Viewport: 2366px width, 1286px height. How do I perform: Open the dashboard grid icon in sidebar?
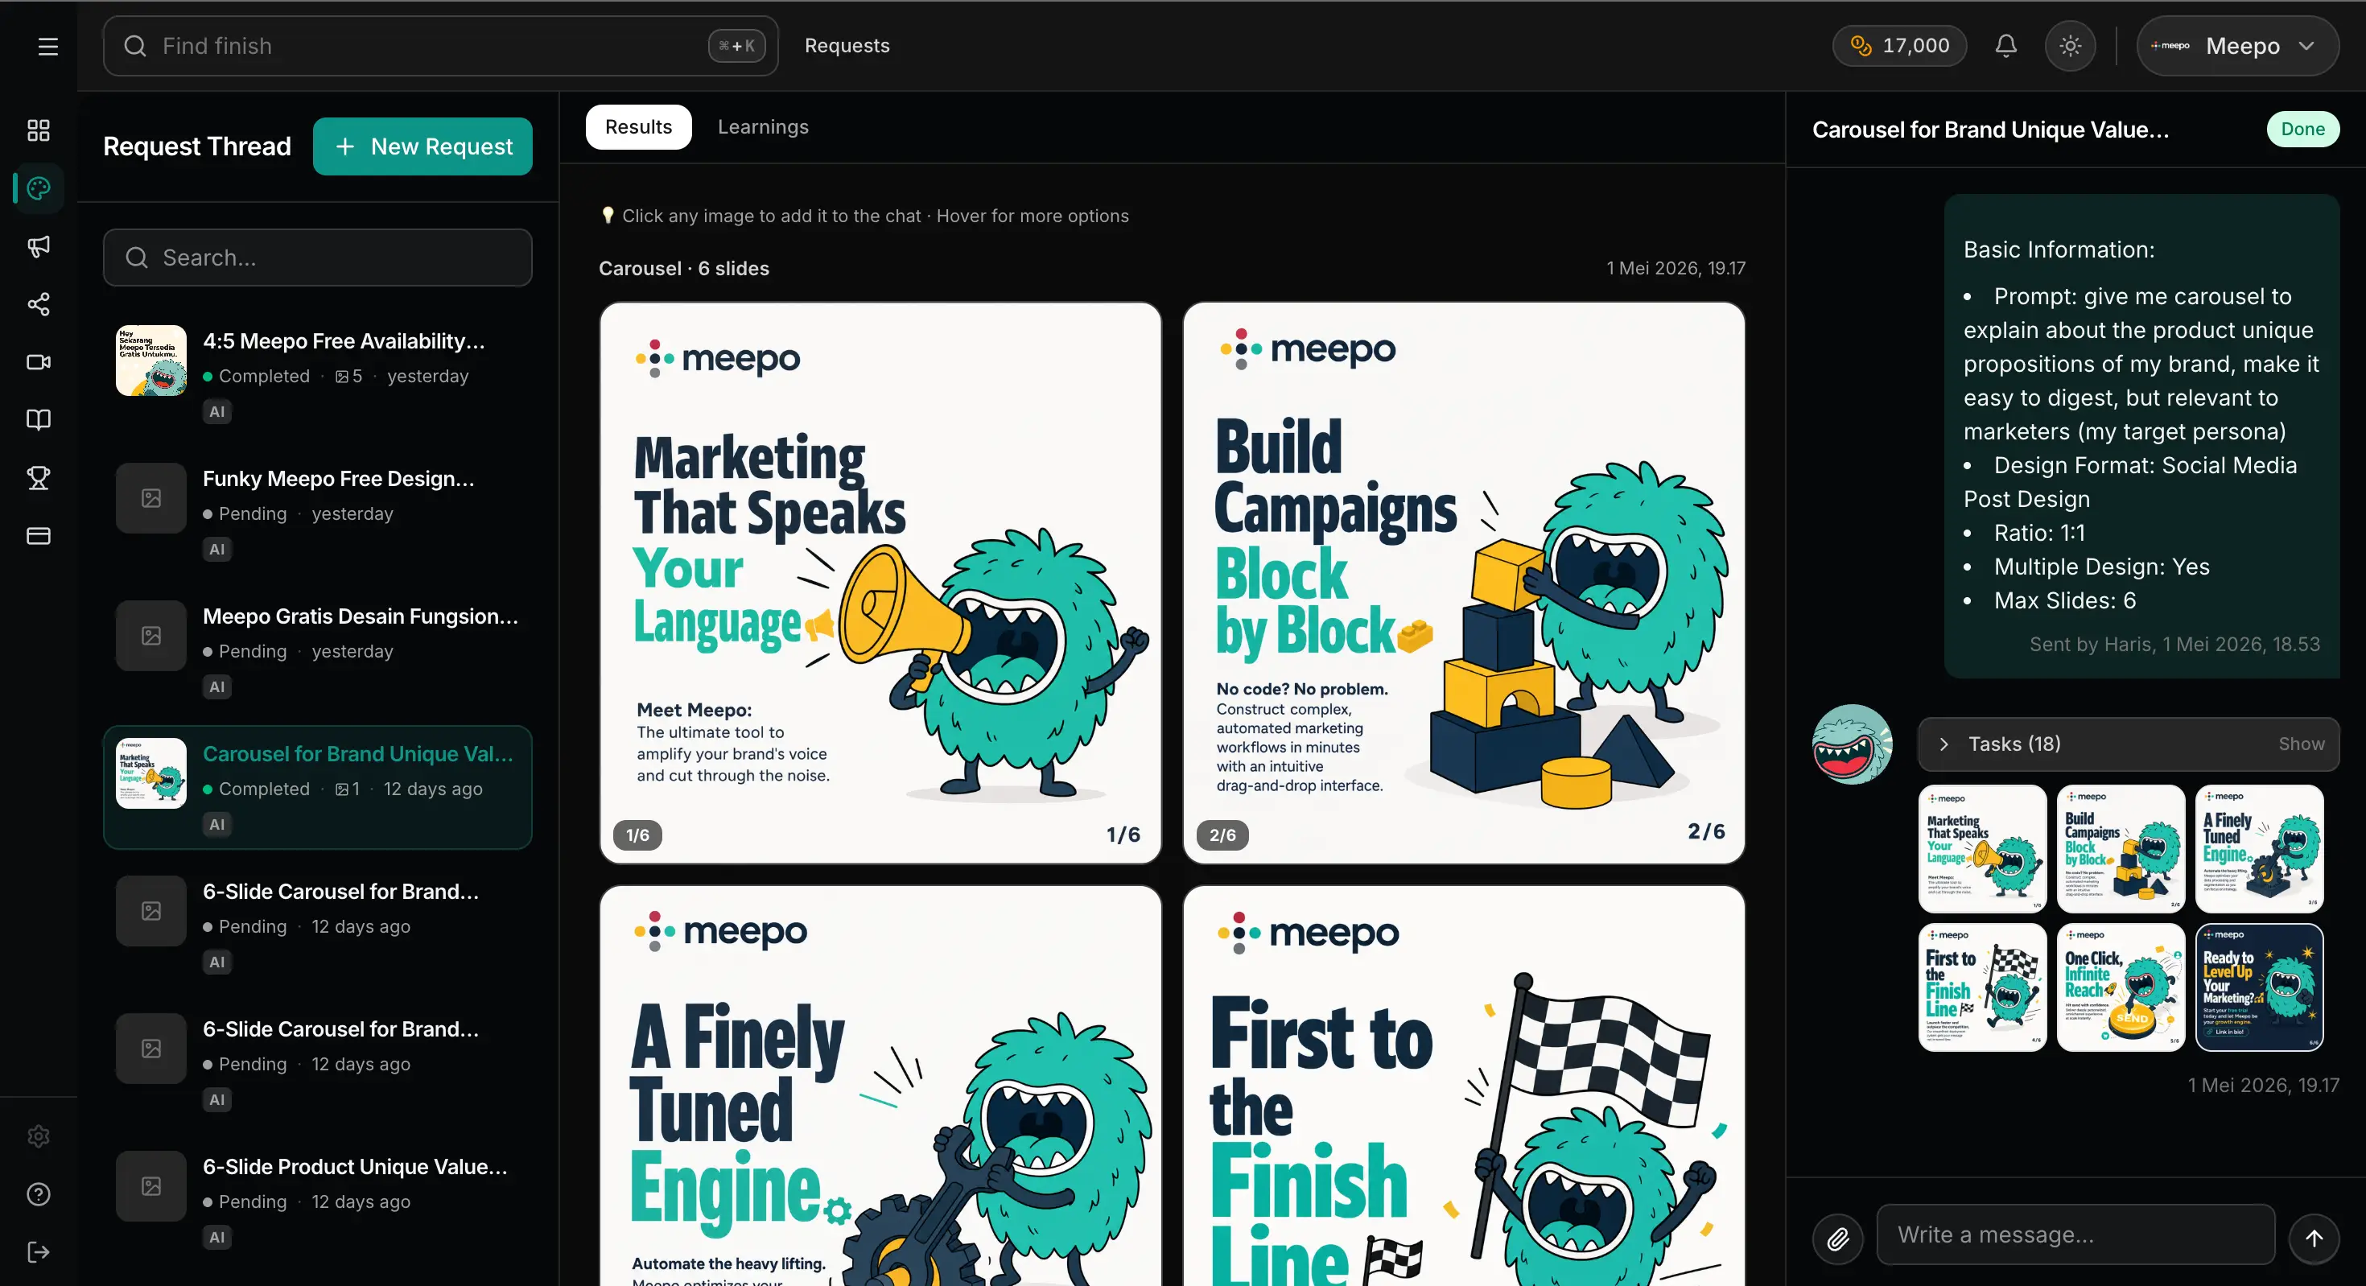tap(39, 130)
